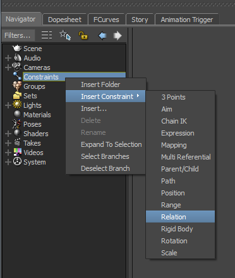235x278 pixels.
Task: Switch to Animation Trigger tab
Action: 187,20
